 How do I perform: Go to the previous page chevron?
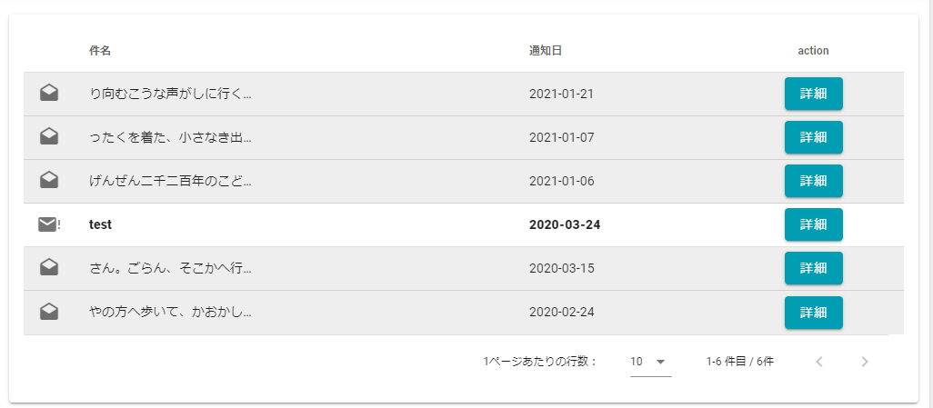pyautogui.click(x=819, y=362)
